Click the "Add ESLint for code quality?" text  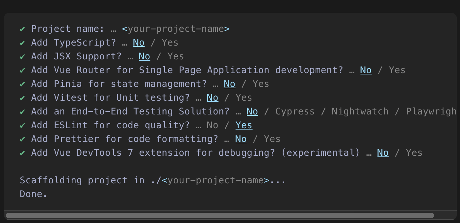pyautogui.click(x=111, y=125)
